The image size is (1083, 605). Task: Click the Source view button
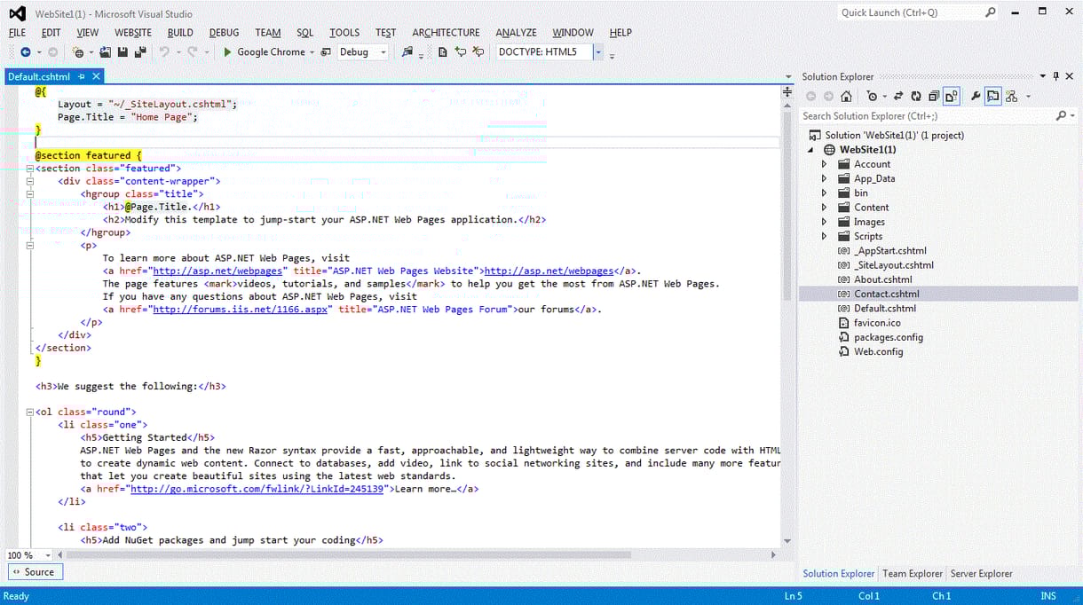pos(35,572)
